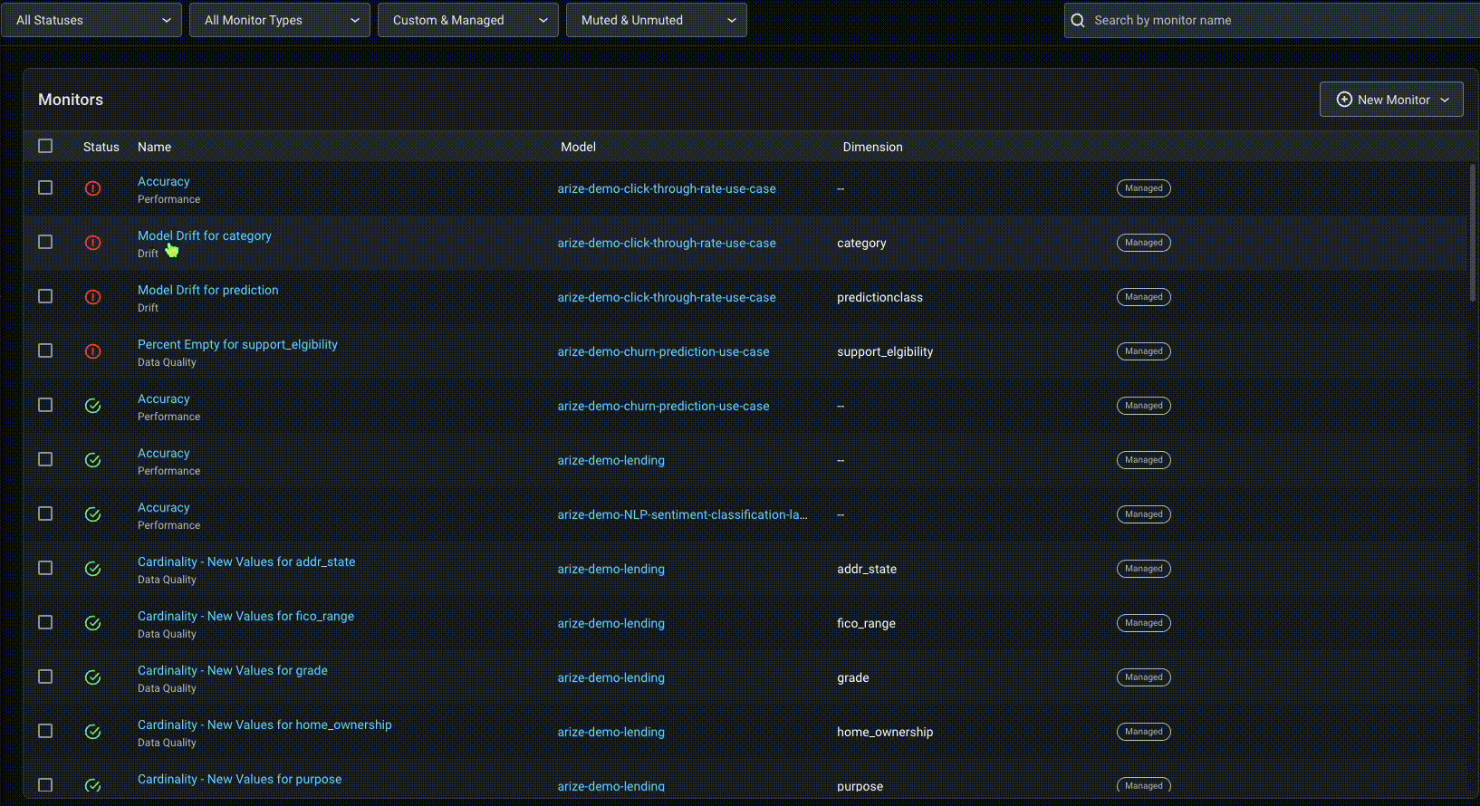Image resolution: width=1480 pixels, height=806 pixels.
Task: Expand the All Monitor Types dropdown
Action: coord(280,20)
